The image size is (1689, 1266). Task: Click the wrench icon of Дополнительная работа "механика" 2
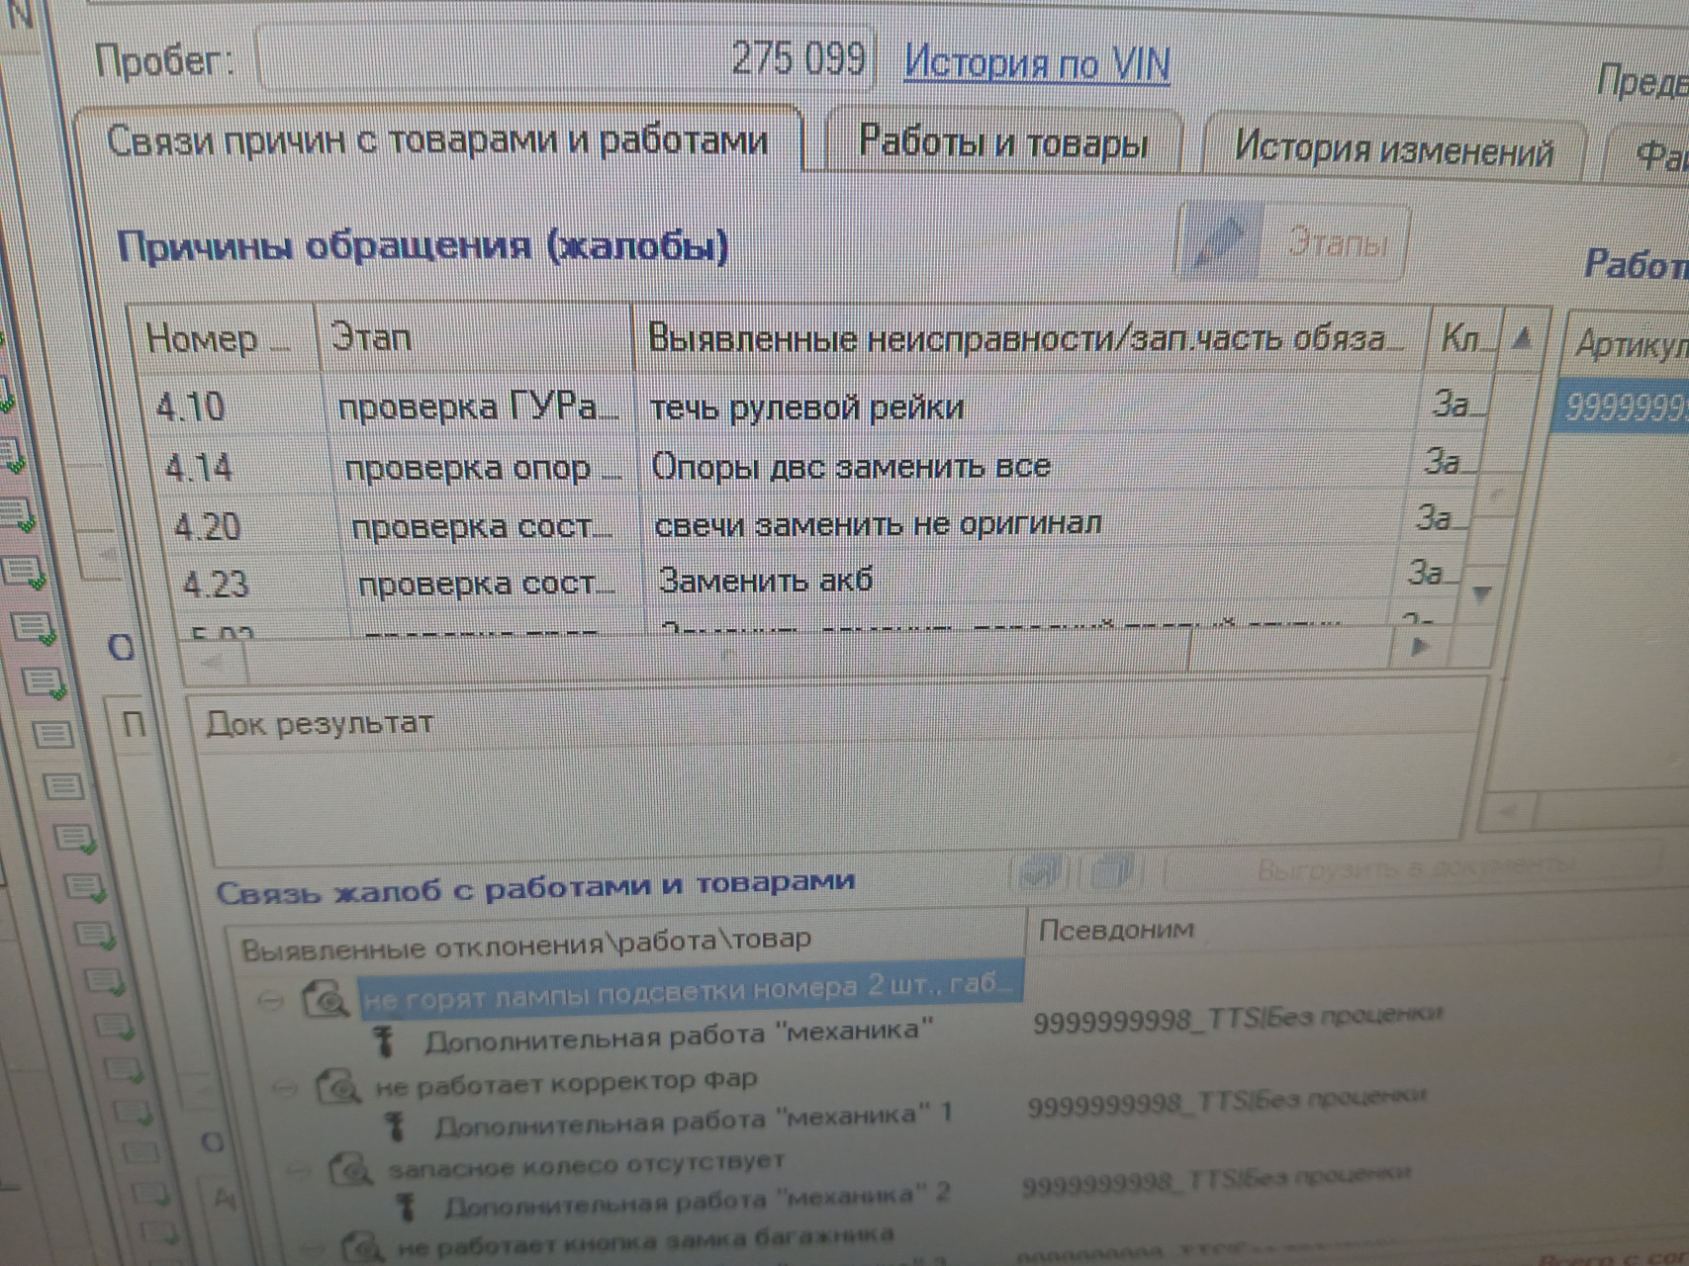[406, 1207]
